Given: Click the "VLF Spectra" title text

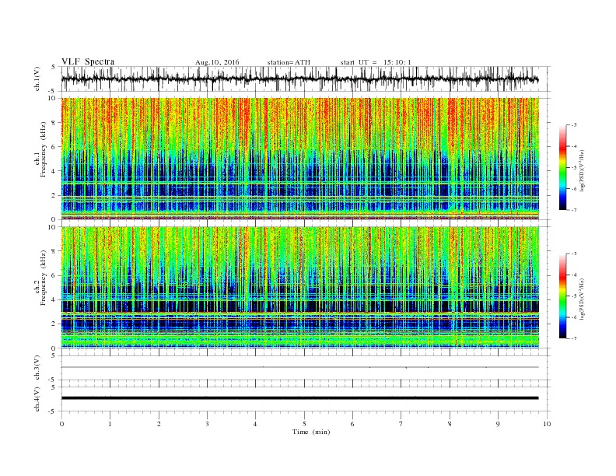Looking at the screenshot, I should point(88,61).
